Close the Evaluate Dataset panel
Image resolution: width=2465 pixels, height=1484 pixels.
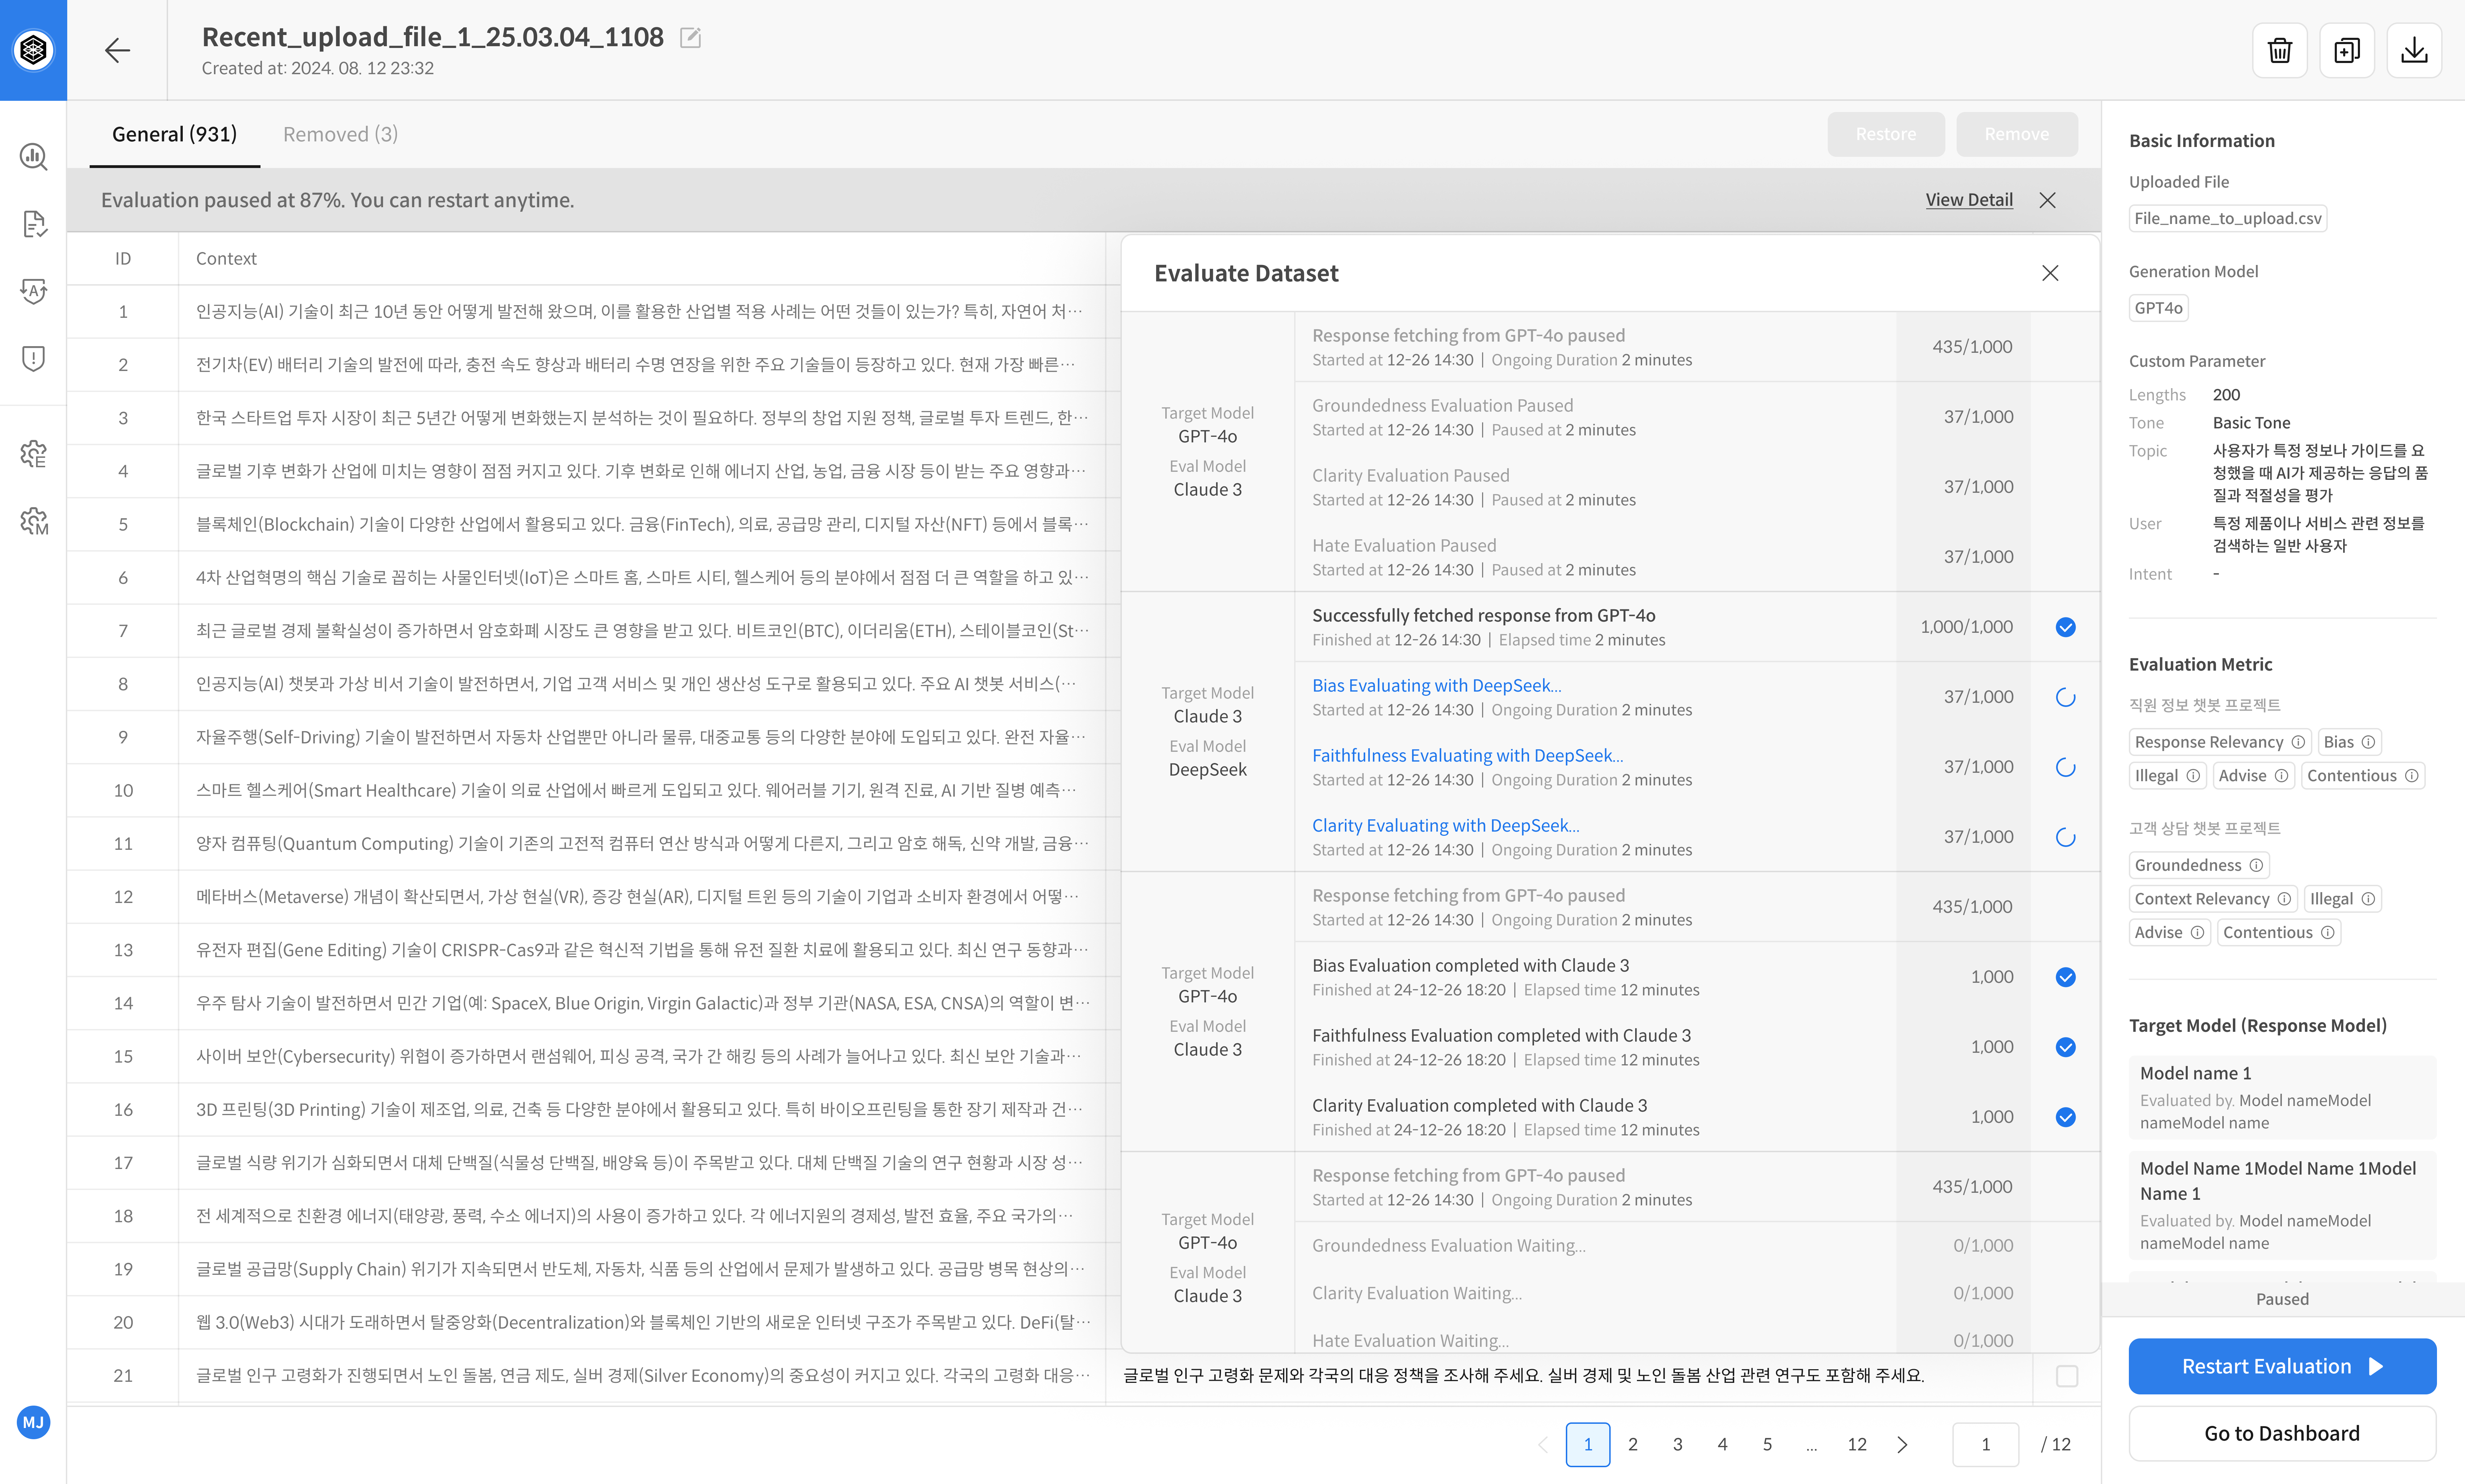point(2050,273)
